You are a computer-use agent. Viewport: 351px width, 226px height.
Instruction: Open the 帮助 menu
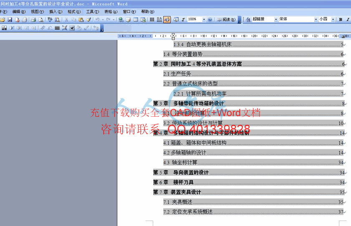point(147,12)
